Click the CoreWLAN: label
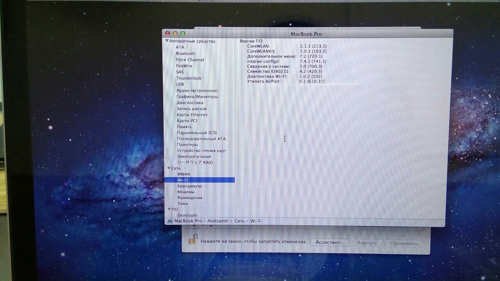Image resolution: width=500 pixels, height=281 pixels. (259, 46)
